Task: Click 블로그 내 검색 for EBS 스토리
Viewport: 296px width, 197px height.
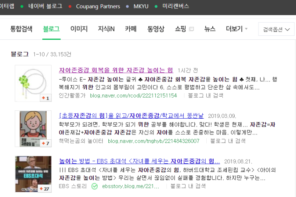Action: 188,186
